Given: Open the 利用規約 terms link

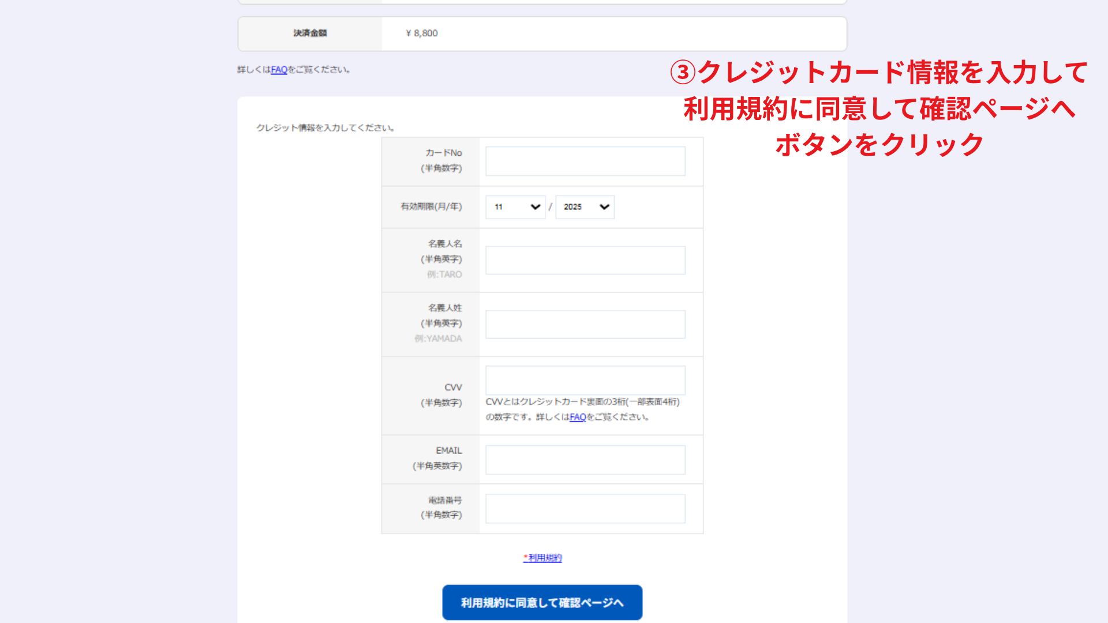Looking at the screenshot, I should point(543,558).
